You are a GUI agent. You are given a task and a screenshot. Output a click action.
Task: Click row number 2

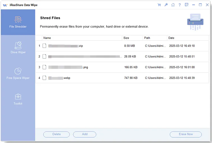point(39,56)
